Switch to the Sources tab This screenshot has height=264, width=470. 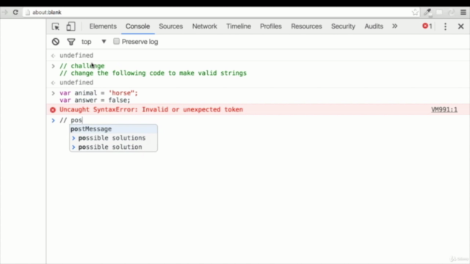pos(171,26)
